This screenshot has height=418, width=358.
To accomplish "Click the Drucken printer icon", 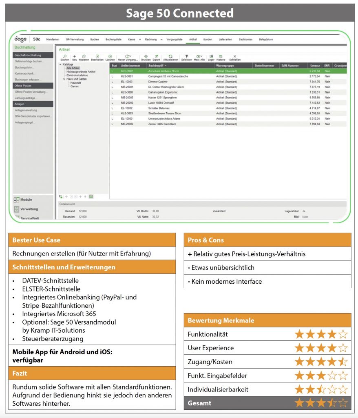I will (x=146, y=56).
